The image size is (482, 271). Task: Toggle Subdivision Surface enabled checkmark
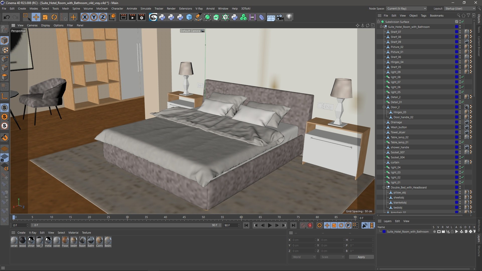pyautogui.click(x=462, y=22)
